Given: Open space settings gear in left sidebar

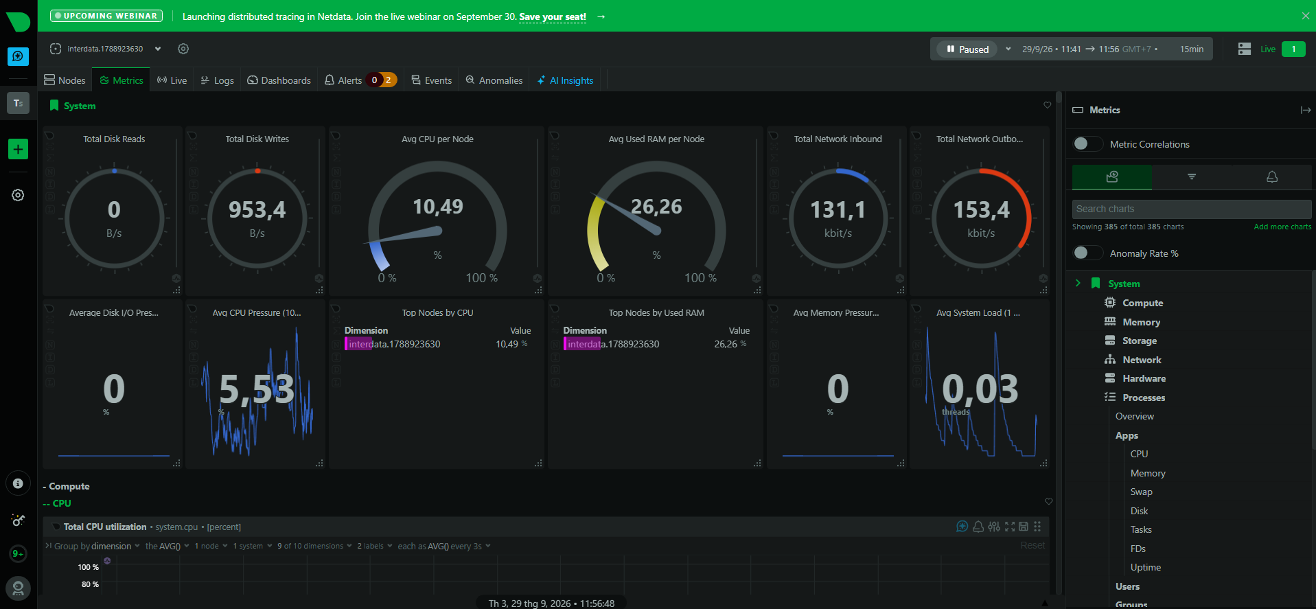Looking at the screenshot, I should (18, 195).
